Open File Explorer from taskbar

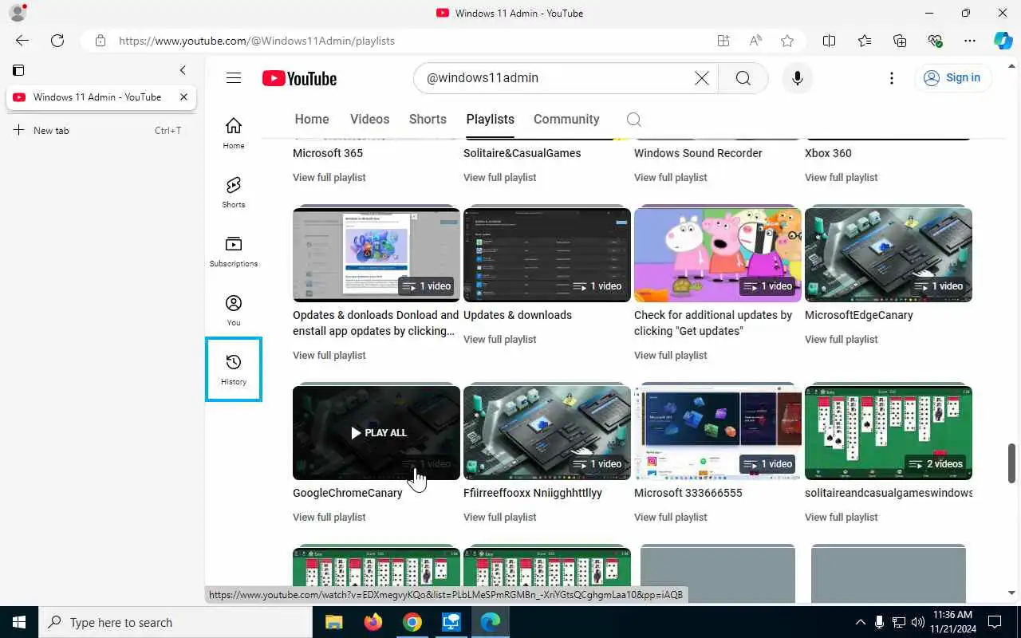point(333,622)
